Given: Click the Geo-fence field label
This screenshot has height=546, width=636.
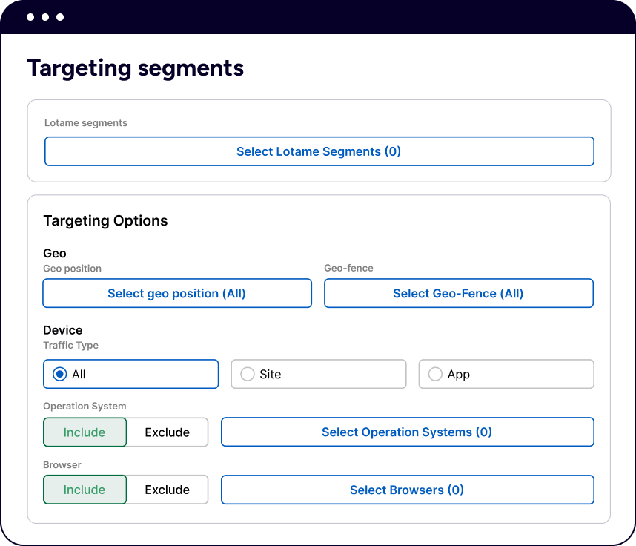Looking at the screenshot, I should (348, 268).
